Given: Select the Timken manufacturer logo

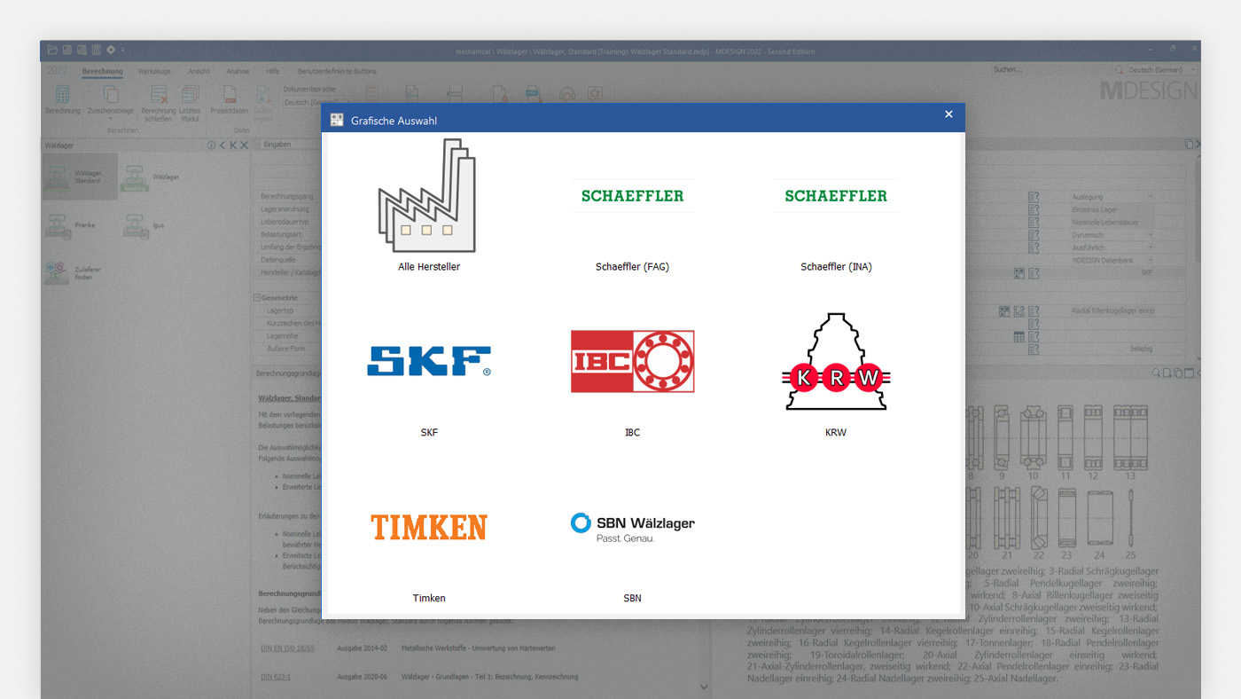Looking at the screenshot, I should [429, 527].
